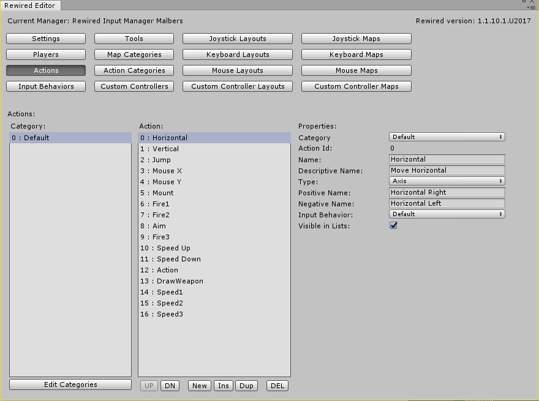Select the 0 : Default category row
The height and width of the screenshot is (401, 539).
70,138
